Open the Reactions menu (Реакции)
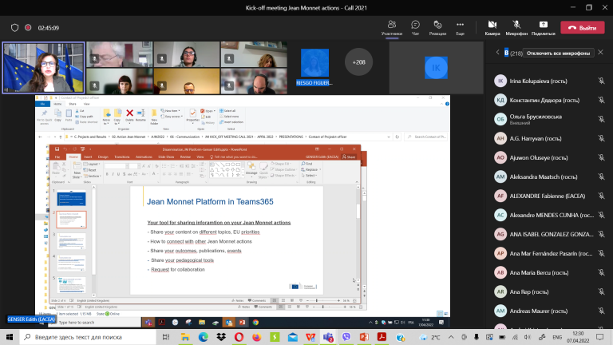The height and width of the screenshot is (345, 613). [437, 28]
